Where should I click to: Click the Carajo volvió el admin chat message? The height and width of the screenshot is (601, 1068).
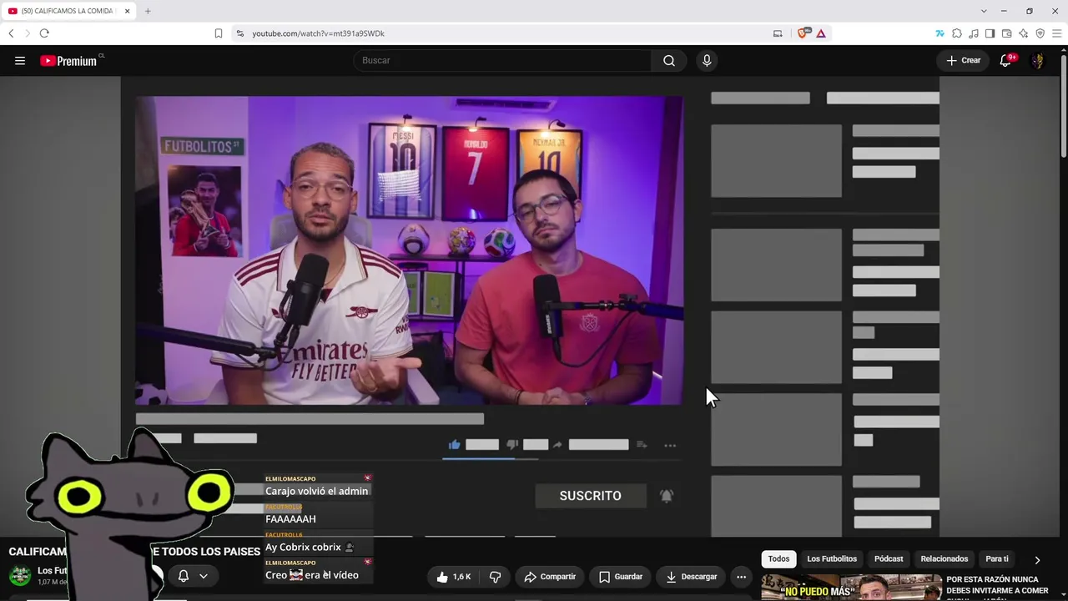(x=317, y=492)
